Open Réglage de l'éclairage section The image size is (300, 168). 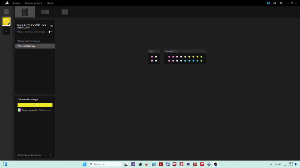coord(29,41)
